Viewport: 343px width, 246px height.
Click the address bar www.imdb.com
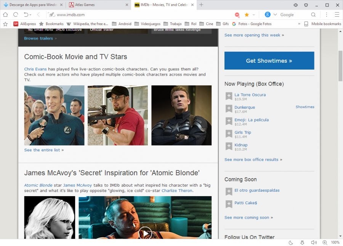[x=71, y=15]
